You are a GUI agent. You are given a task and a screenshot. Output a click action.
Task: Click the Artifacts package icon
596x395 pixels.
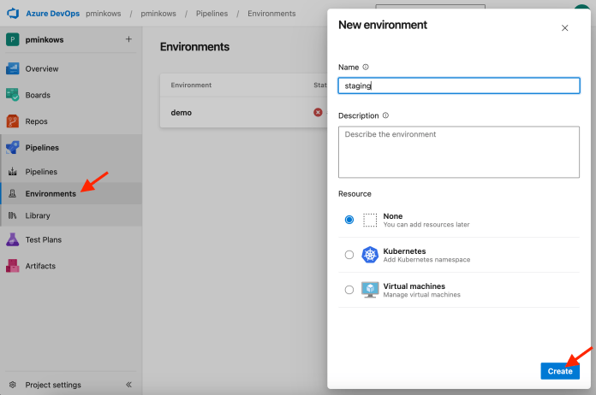13,266
